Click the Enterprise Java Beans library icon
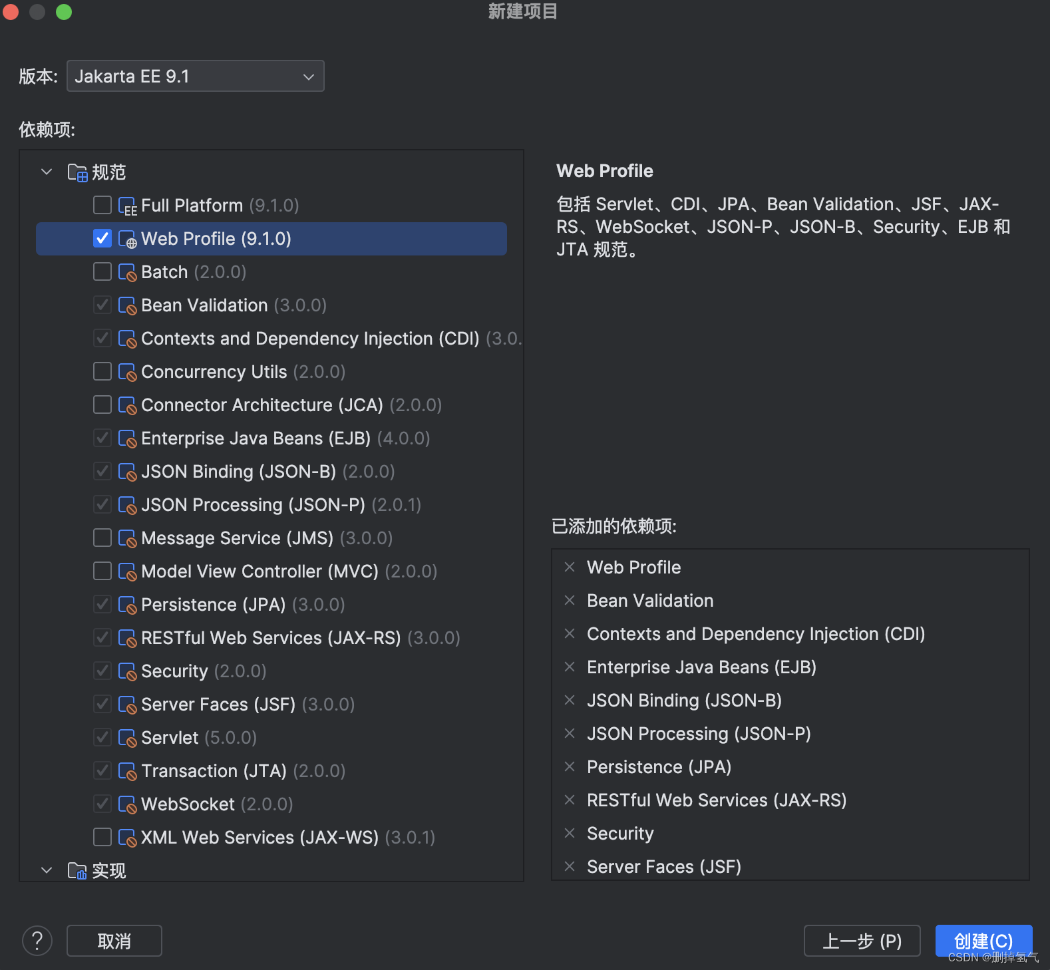 [x=128, y=439]
